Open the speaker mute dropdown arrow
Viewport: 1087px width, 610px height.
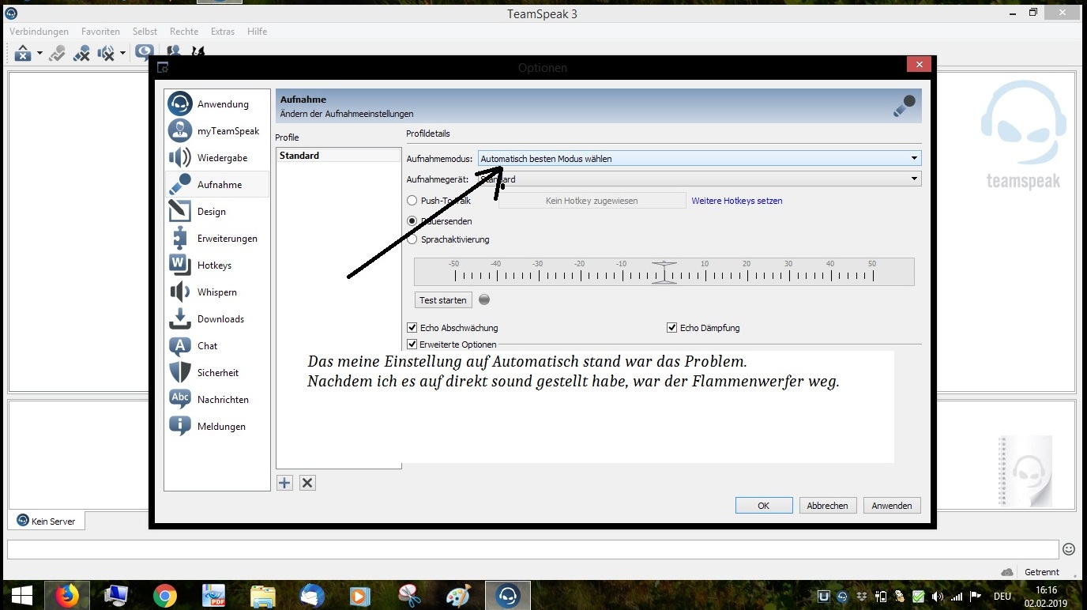(x=122, y=54)
